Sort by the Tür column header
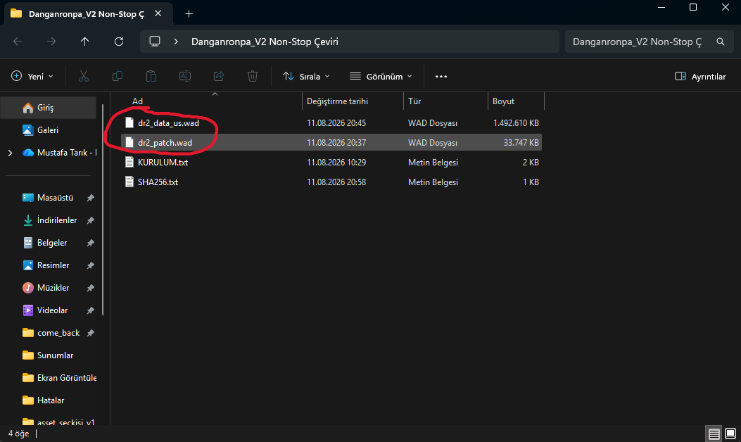Screen dimensions: 741x442 pos(414,101)
